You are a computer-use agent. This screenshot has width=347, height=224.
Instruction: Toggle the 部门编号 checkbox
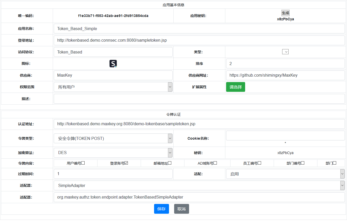tap(303, 163)
